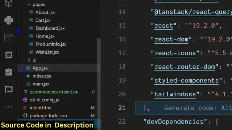The image size is (232, 130).
Task: Click React icon beside main.jsx
Action: [x=28, y=84]
